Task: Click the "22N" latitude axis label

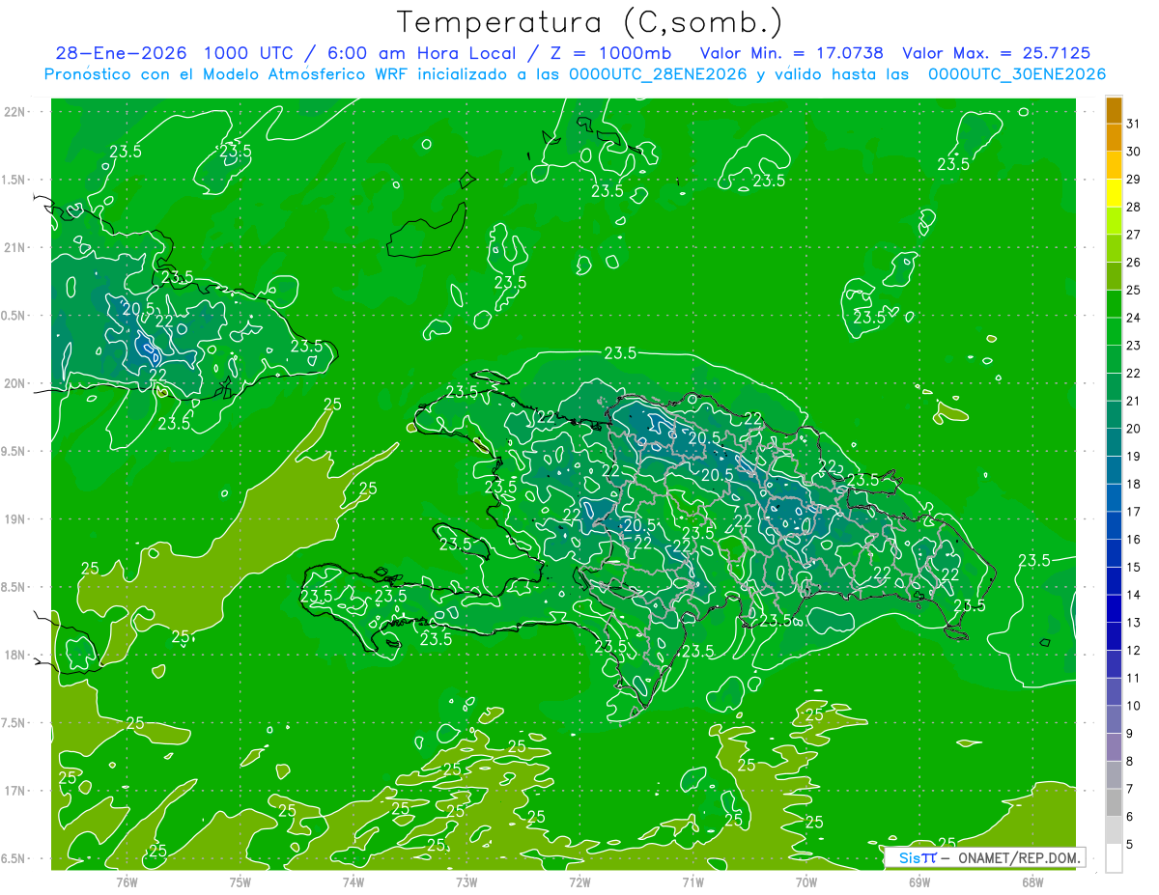Action: (14, 112)
